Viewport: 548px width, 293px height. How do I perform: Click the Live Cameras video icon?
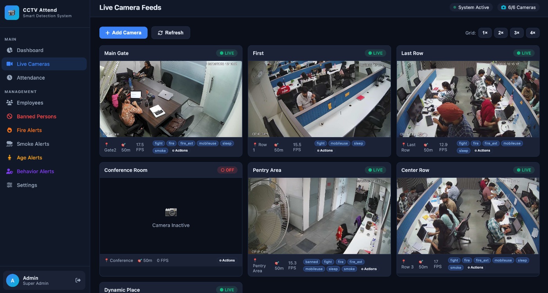coord(10,64)
